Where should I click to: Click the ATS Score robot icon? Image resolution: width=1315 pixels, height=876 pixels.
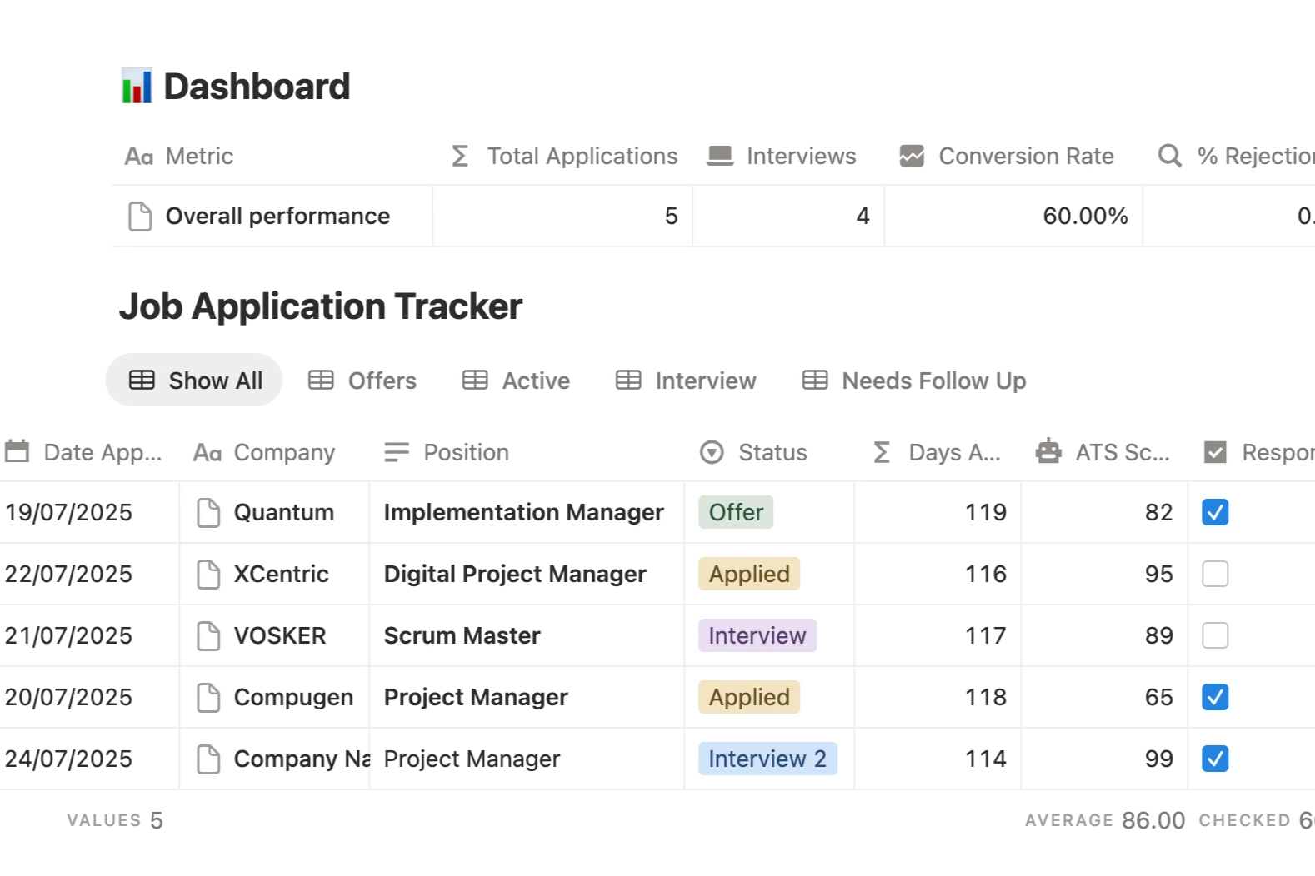(1048, 452)
